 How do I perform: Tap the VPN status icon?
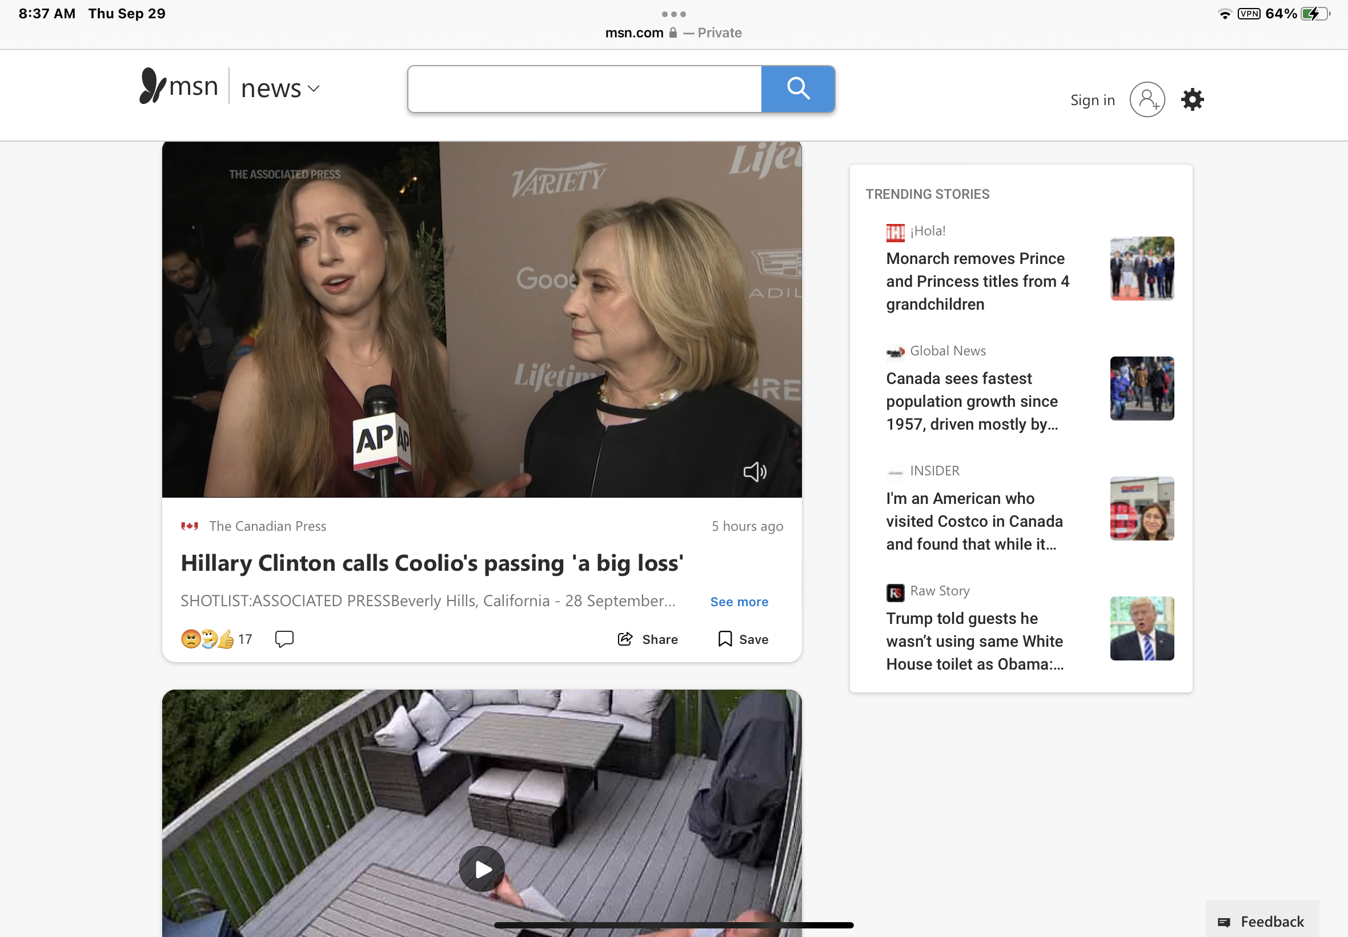coord(1248,14)
